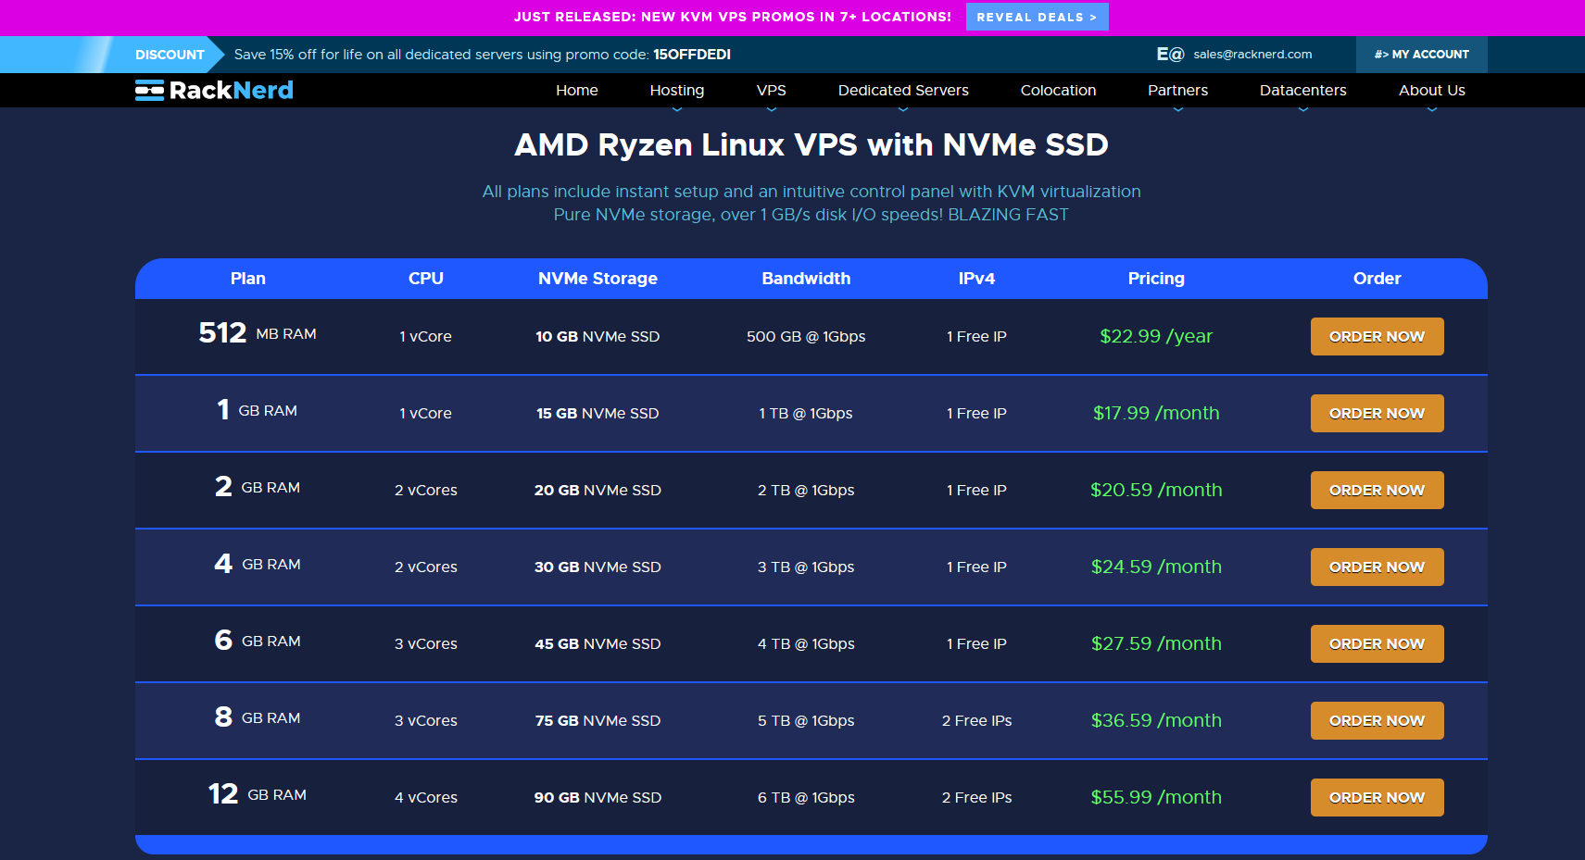Open the About Us menu
Viewport: 1585px width, 860px height.
tap(1432, 90)
